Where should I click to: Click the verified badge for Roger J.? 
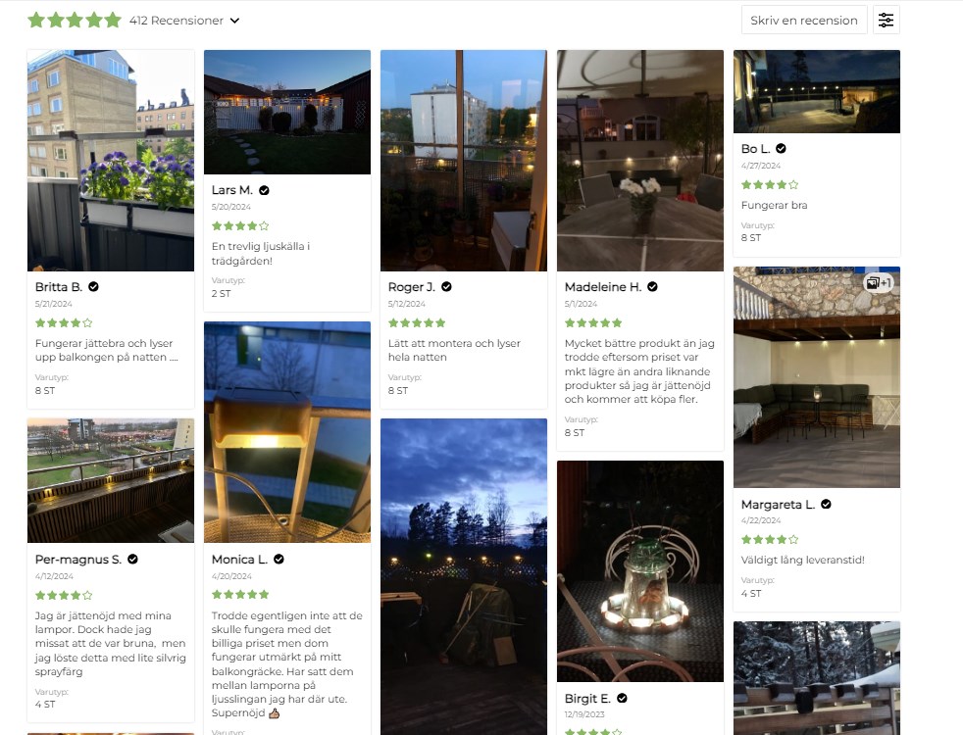tap(446, 286)
